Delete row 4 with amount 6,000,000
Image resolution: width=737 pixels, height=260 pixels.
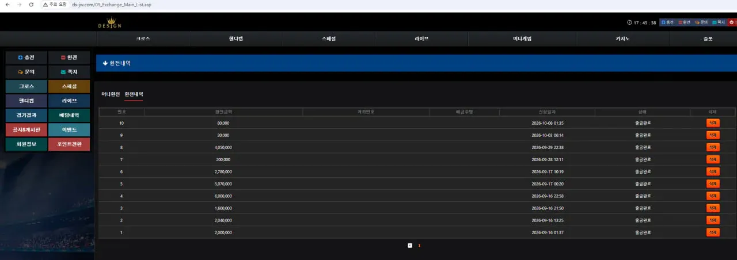(713, 196)
